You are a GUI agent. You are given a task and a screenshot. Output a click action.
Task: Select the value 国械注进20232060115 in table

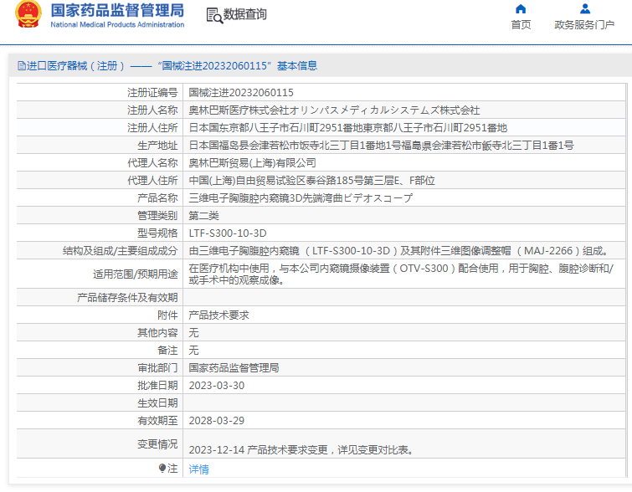(241, 93)
